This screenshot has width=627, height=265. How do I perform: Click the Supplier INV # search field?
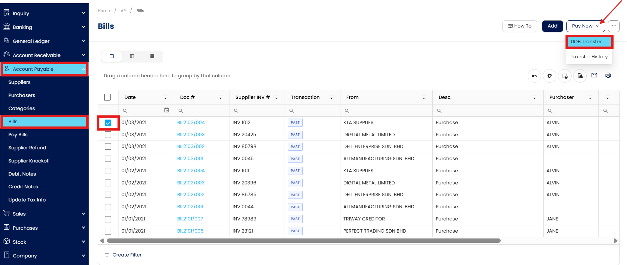coord(259,111)
